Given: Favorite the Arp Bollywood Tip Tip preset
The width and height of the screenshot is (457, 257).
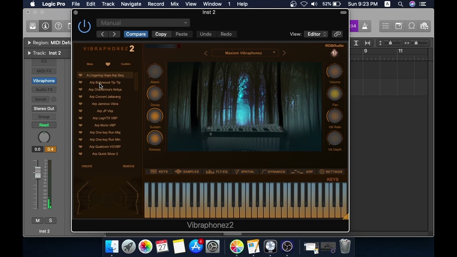Looking at the screenshot, I should (x=80, y=82).
